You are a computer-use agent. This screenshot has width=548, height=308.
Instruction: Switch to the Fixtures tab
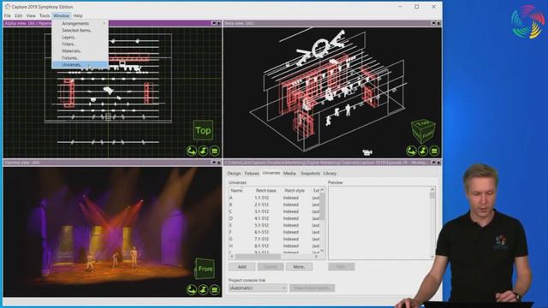tap(252, 173)
